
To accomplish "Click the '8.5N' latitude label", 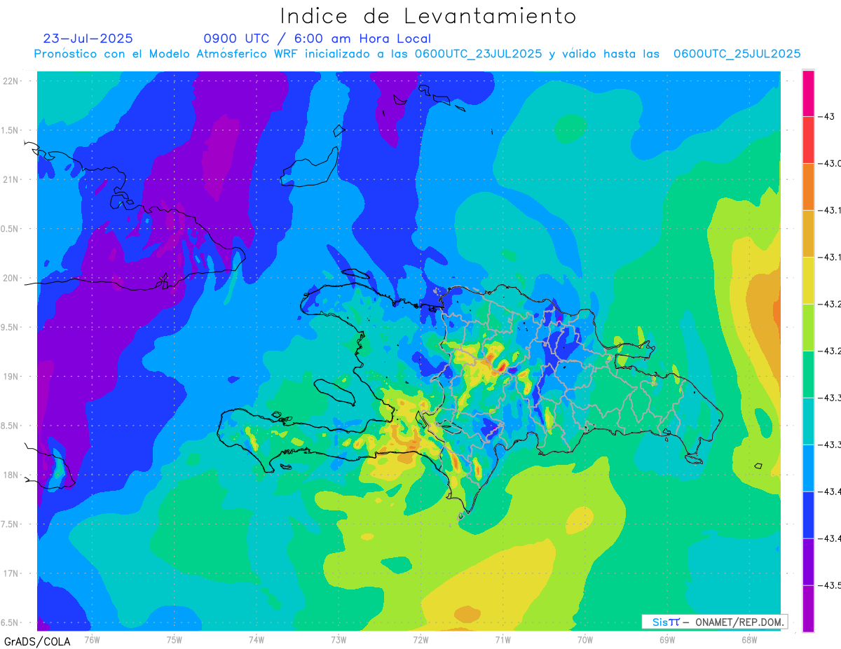I will (11, 426).
